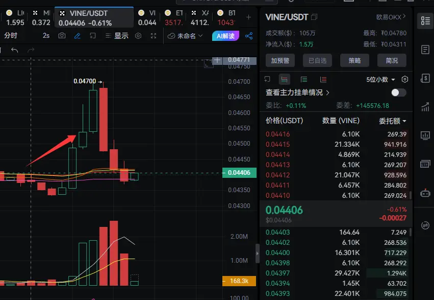Select the 2s interval option
The width and height of the screenshot is (434, 300).
tap(46, 36)
